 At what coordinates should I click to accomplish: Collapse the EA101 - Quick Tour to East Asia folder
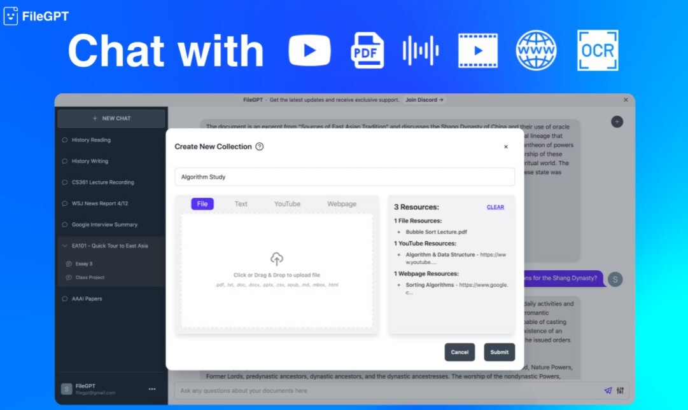[x=64, y=246]
